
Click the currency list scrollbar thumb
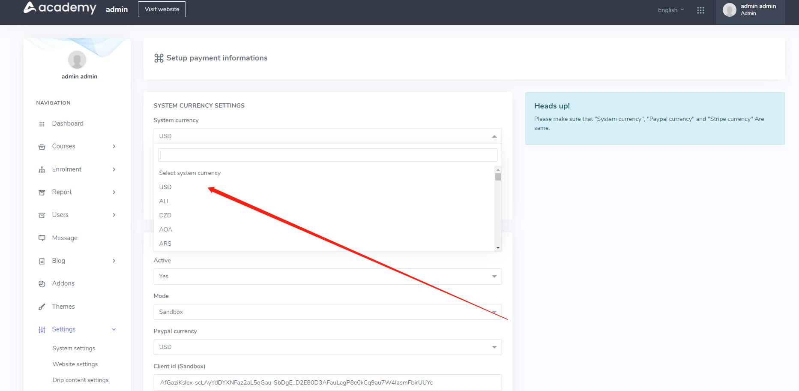point(498,177)
